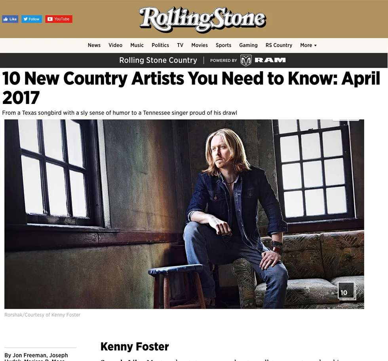The width and height of the screenshot is (388, 361).
Task: Open the gallery count icon labeled 10
Action: (346, 291)
